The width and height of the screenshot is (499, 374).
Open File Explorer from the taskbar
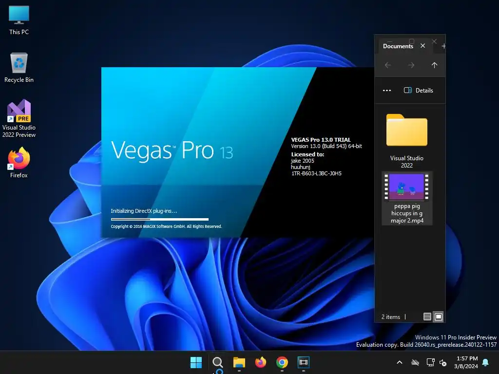[239, 362]
